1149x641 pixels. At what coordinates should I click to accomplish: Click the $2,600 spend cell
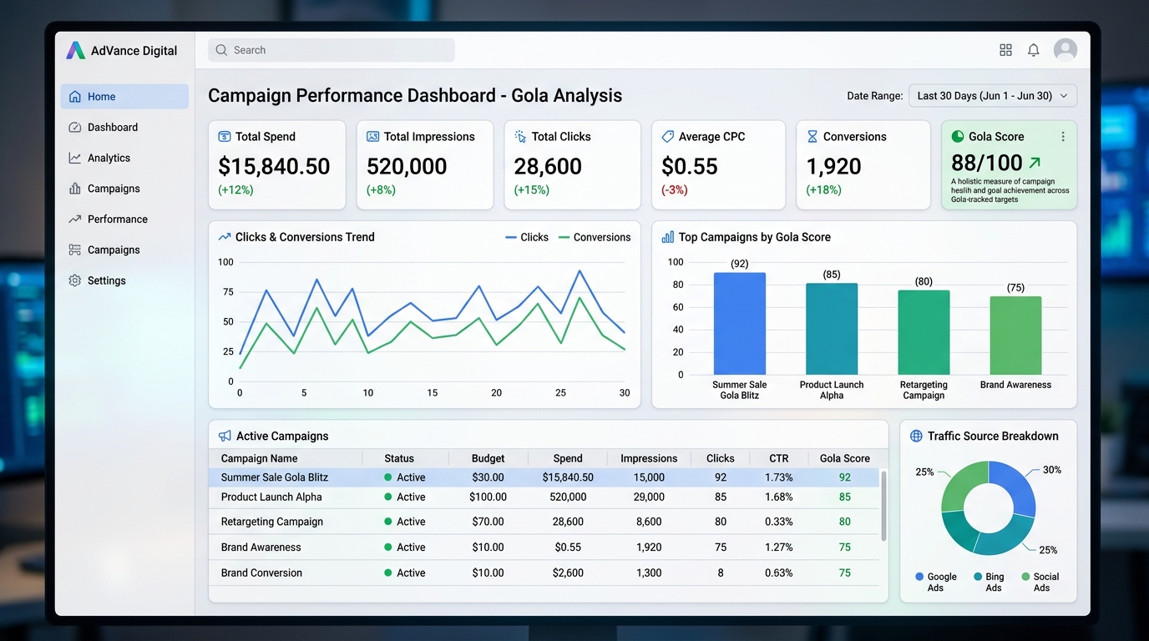pyautogui.click(x=568, y=573)
